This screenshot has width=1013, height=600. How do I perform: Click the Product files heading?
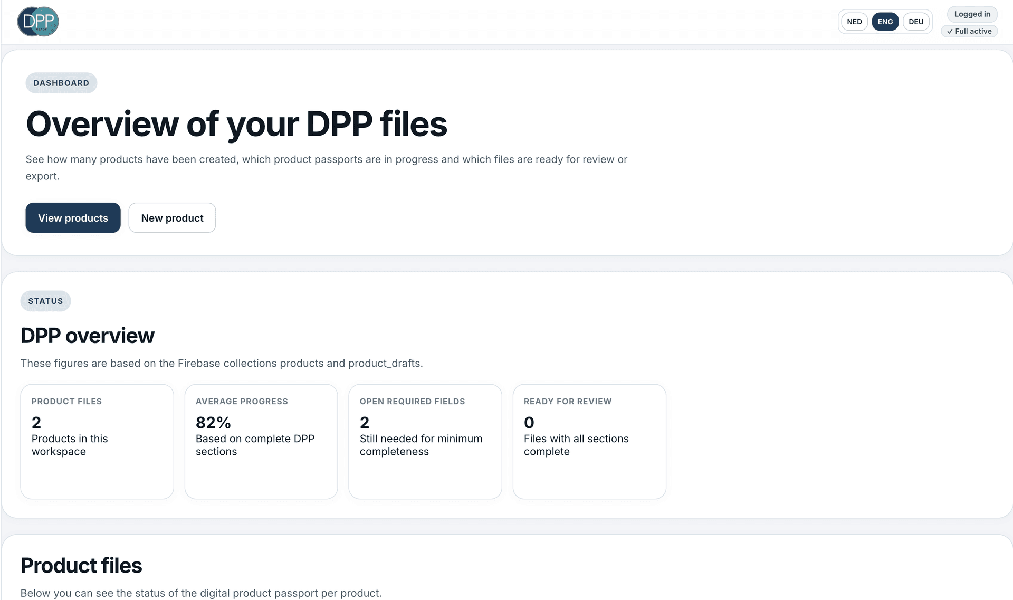pyautogui.click(x=81, y=565)
